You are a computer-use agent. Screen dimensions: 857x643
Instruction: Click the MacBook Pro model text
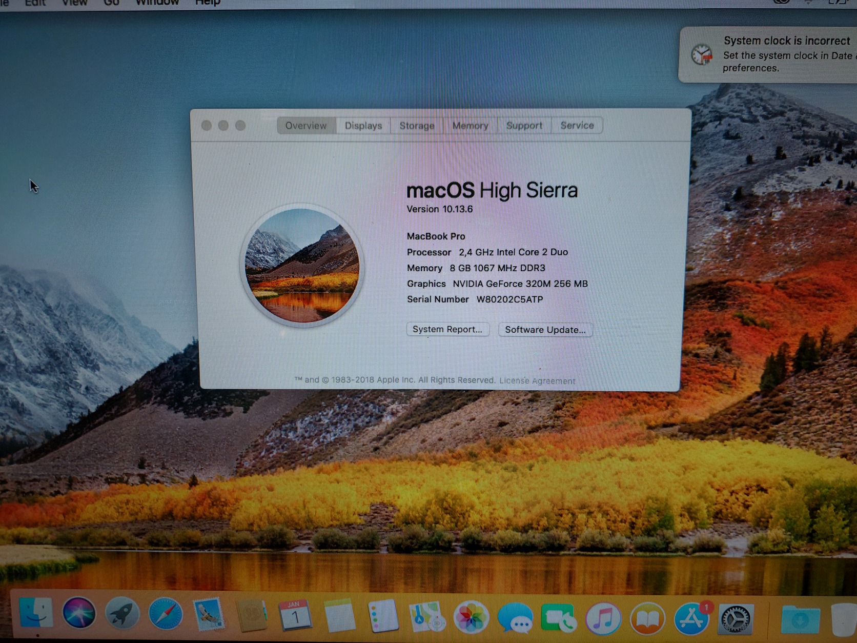[436, 236]
